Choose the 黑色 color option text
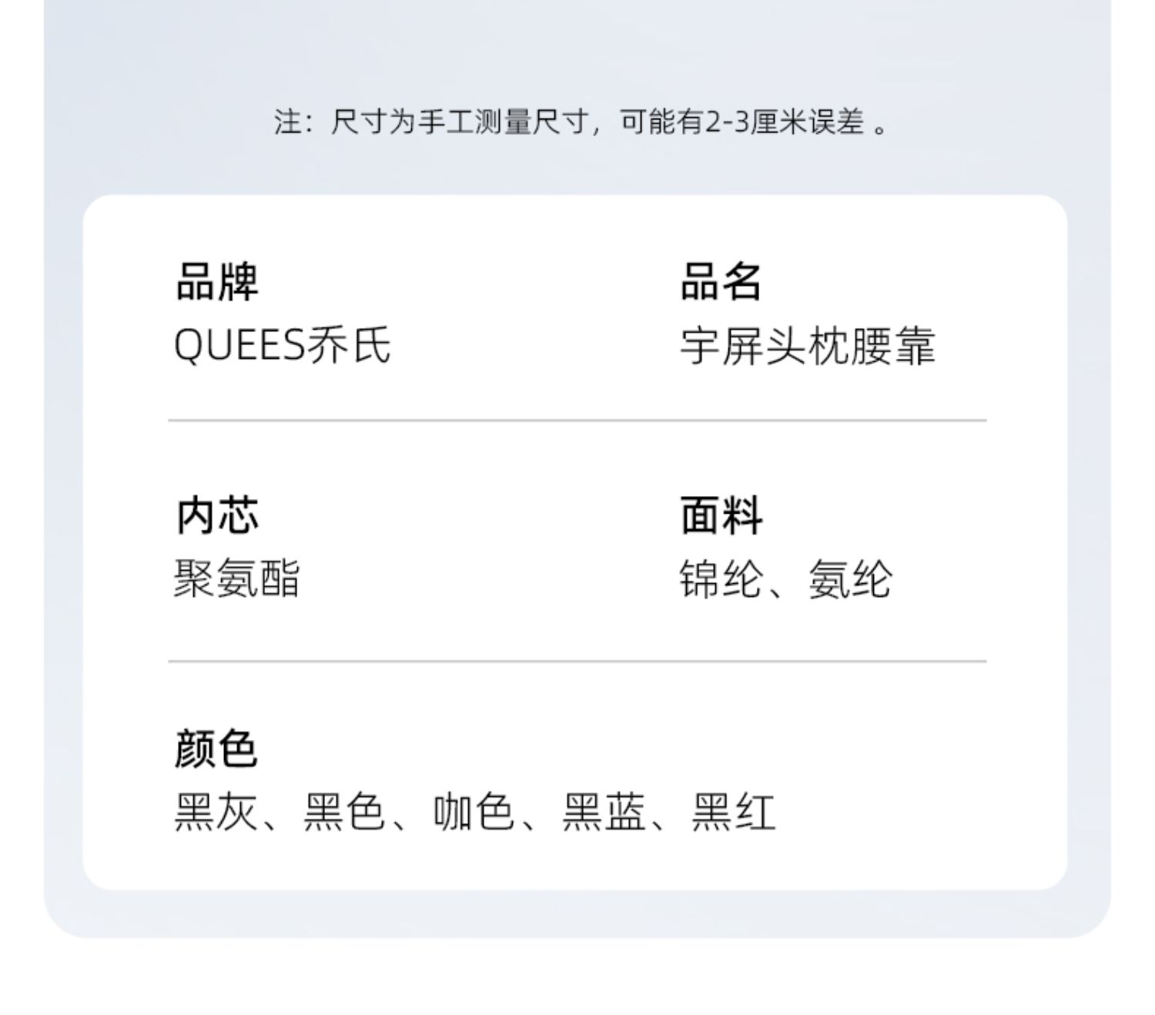Screen dimensions: 1155x1015 (344, 812)
